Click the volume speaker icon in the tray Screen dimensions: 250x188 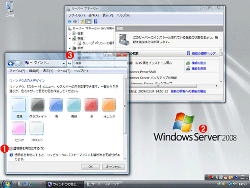click(235, 184)
